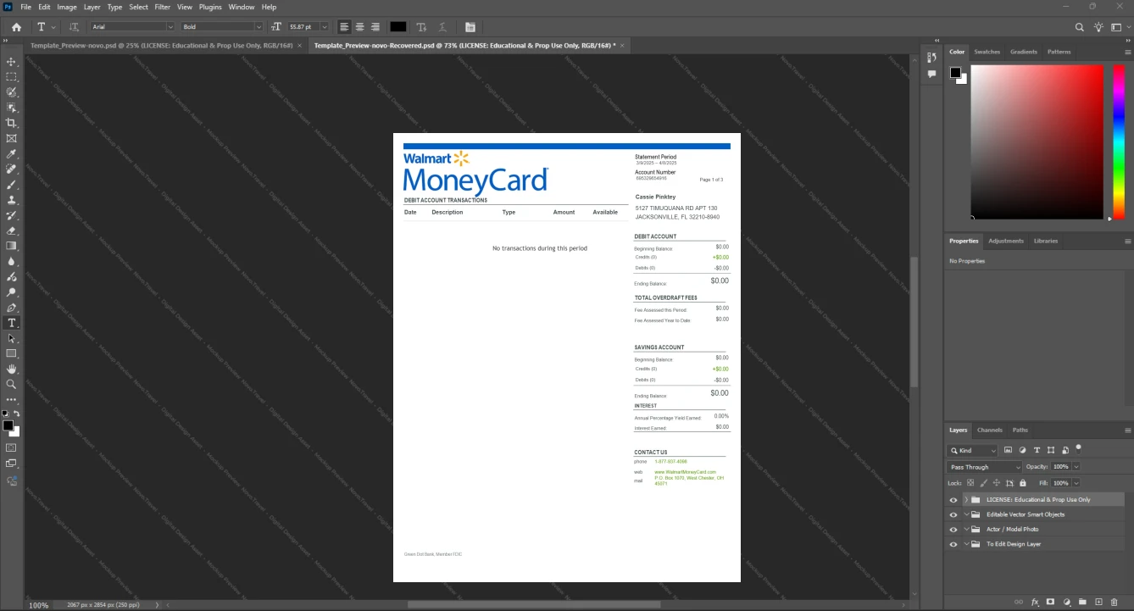Right align text in options bar
This screenshot has width=1134, height=611.
click(x=375, y=27)
